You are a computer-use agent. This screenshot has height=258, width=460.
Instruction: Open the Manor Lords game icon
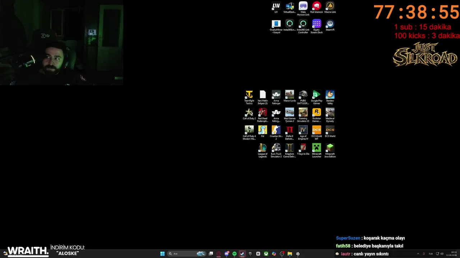pyautogui.click(x=290, y=96)
